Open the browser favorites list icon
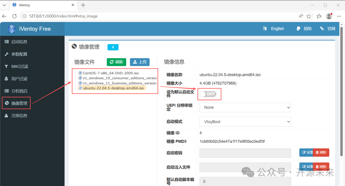The height and width of the screenshot is (186, 345). [319, 16]
